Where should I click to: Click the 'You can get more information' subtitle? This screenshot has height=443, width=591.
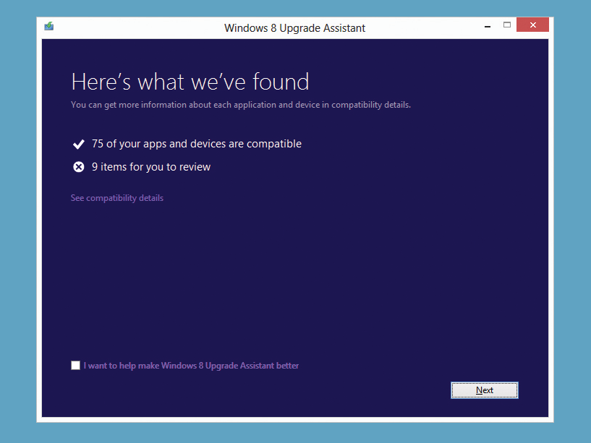tap(241, 105)
